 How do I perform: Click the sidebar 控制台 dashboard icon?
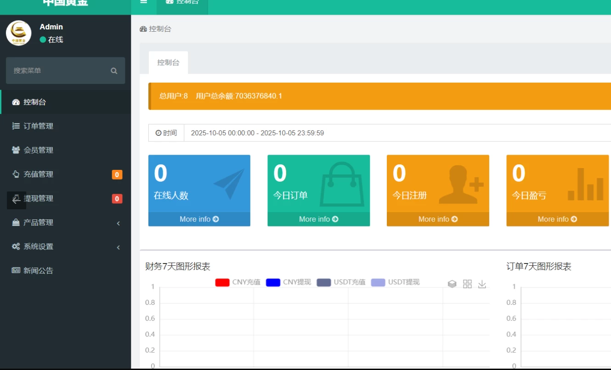(x=16, y=102)
